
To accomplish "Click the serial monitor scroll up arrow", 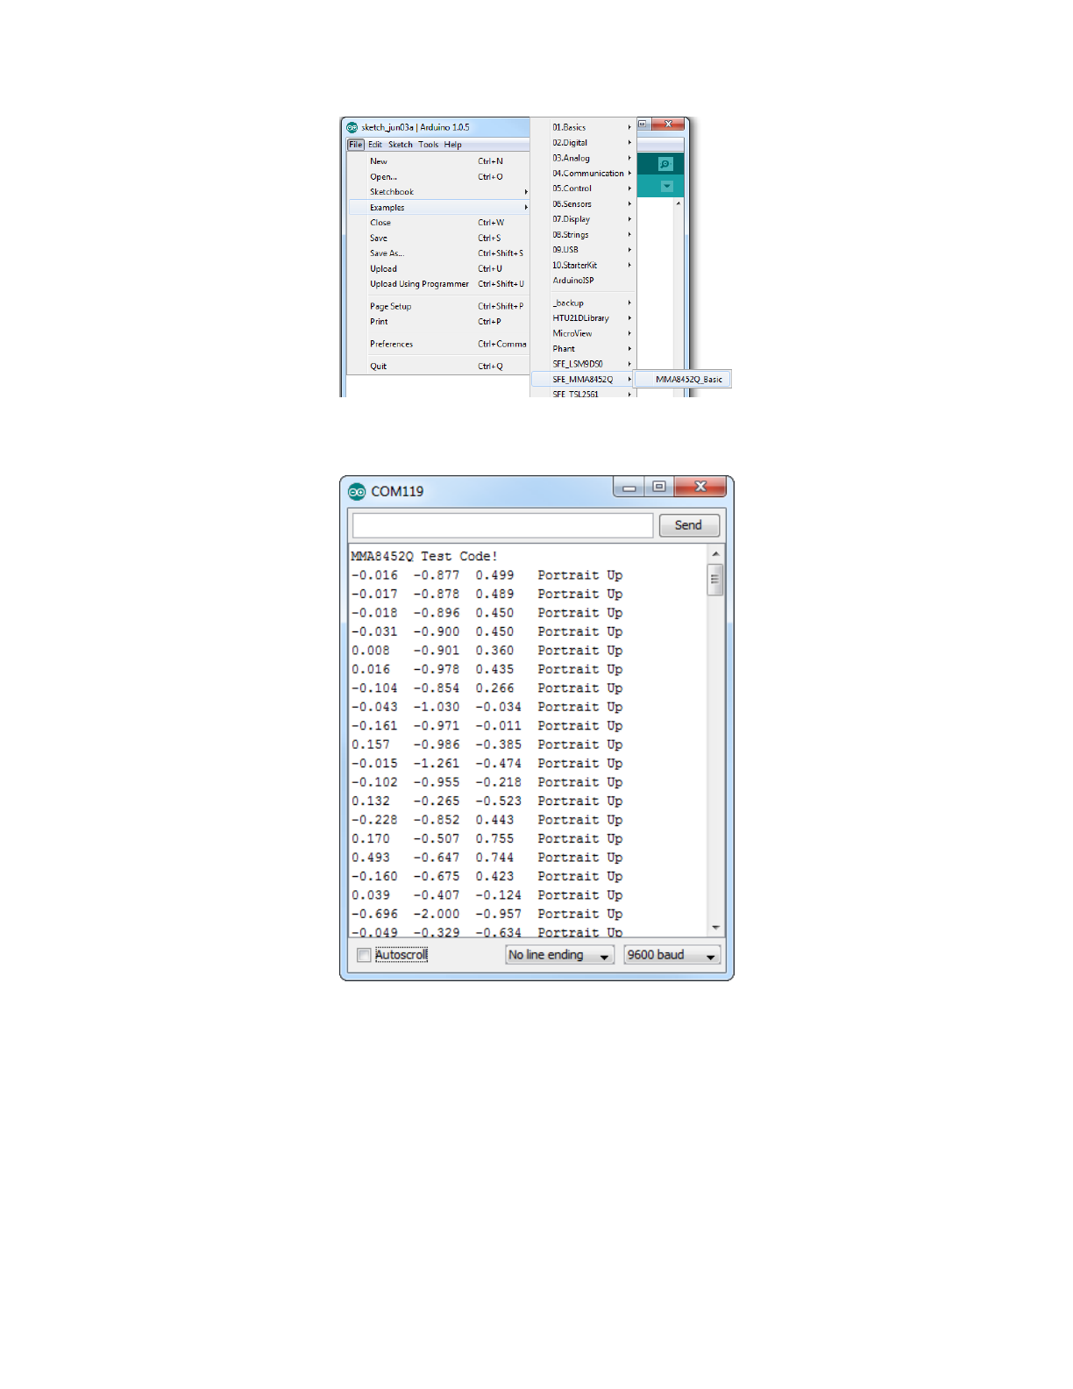I will [x=715, y=554].
